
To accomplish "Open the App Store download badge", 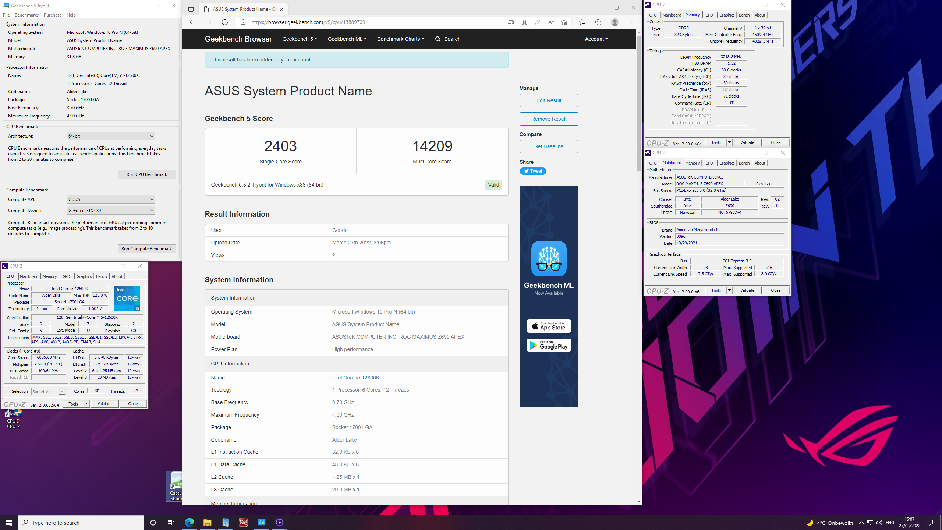I will point(549,326).
